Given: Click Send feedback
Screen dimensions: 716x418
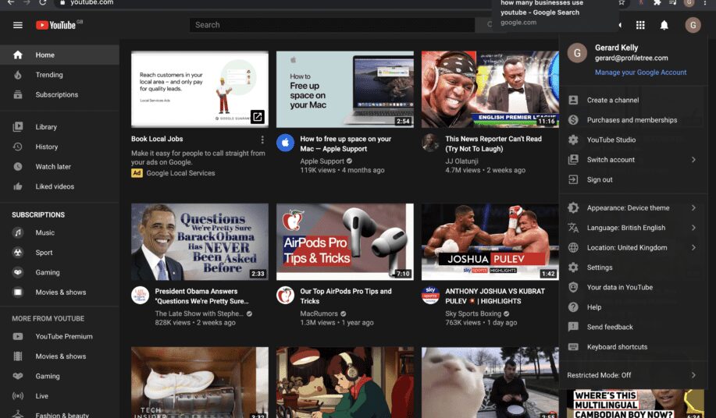Looking at the screenshot, I should pyautogui.click(x=633, y=327).
